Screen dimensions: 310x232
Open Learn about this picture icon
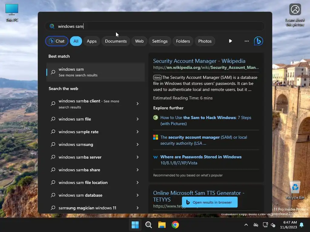295,15
